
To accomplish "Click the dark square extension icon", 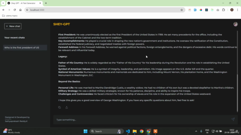I will coord(206,10).
